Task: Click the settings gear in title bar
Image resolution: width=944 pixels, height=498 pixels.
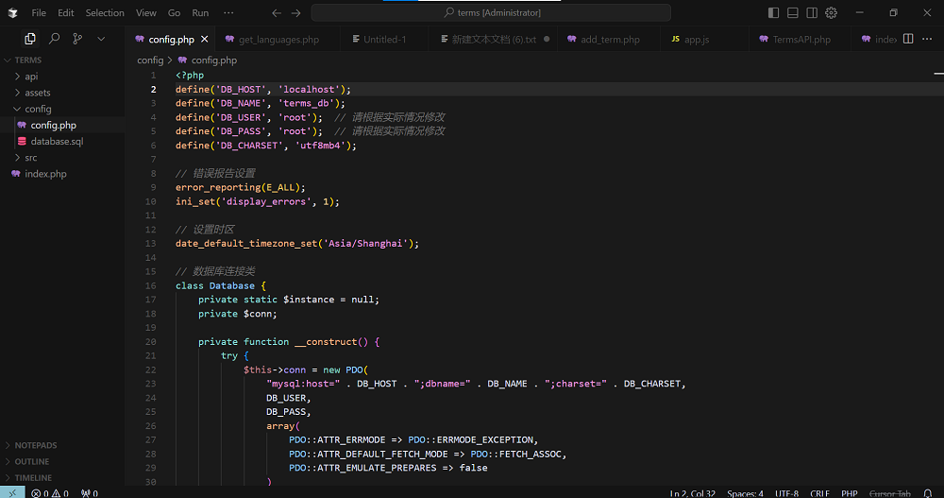Action: pos(832,13)
